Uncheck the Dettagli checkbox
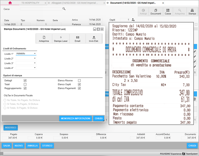The image size is (199, 156). coord(25,80)
